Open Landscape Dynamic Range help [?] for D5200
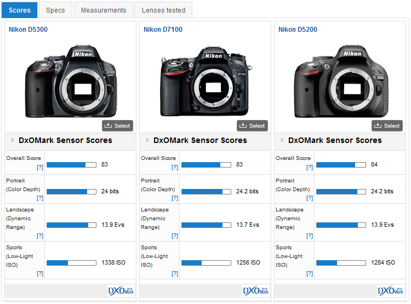The height and width of the screenshot is (304, 411). tap(309, 236)
